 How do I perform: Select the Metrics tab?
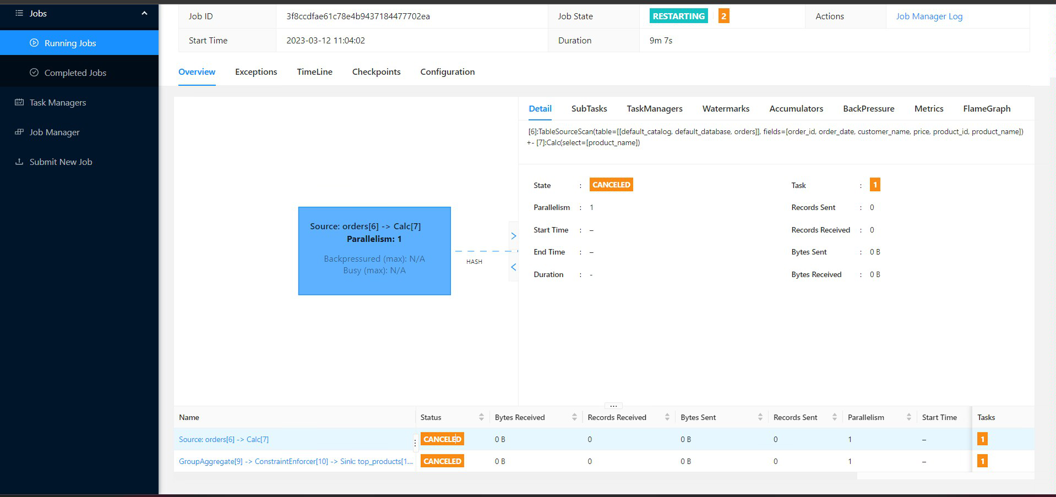(x=929, y=109)
